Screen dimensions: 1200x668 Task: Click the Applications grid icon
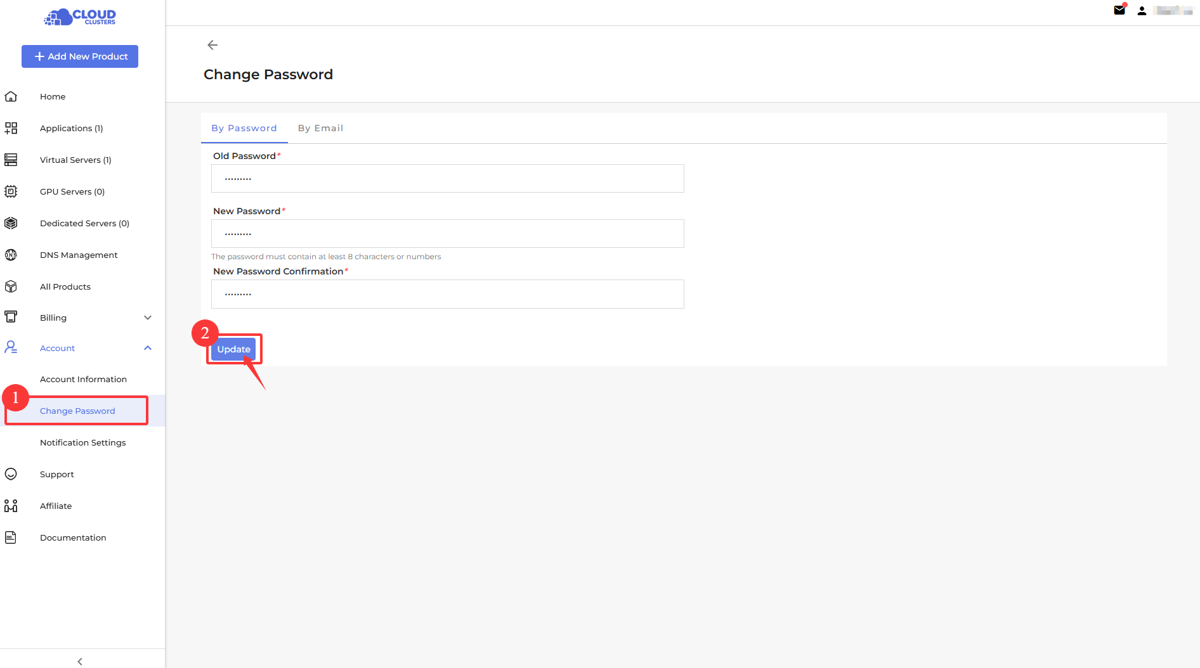[x=11, y=128]
